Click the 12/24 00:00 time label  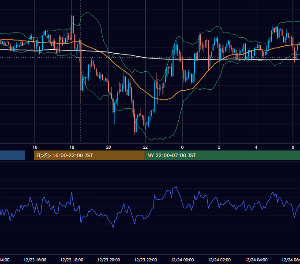pyautogui.click(x=182, y=260)
